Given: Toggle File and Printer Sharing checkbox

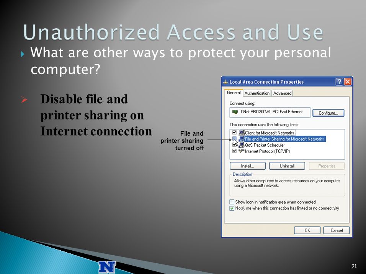Looking at the screenshot, I should tap(234, 139).
